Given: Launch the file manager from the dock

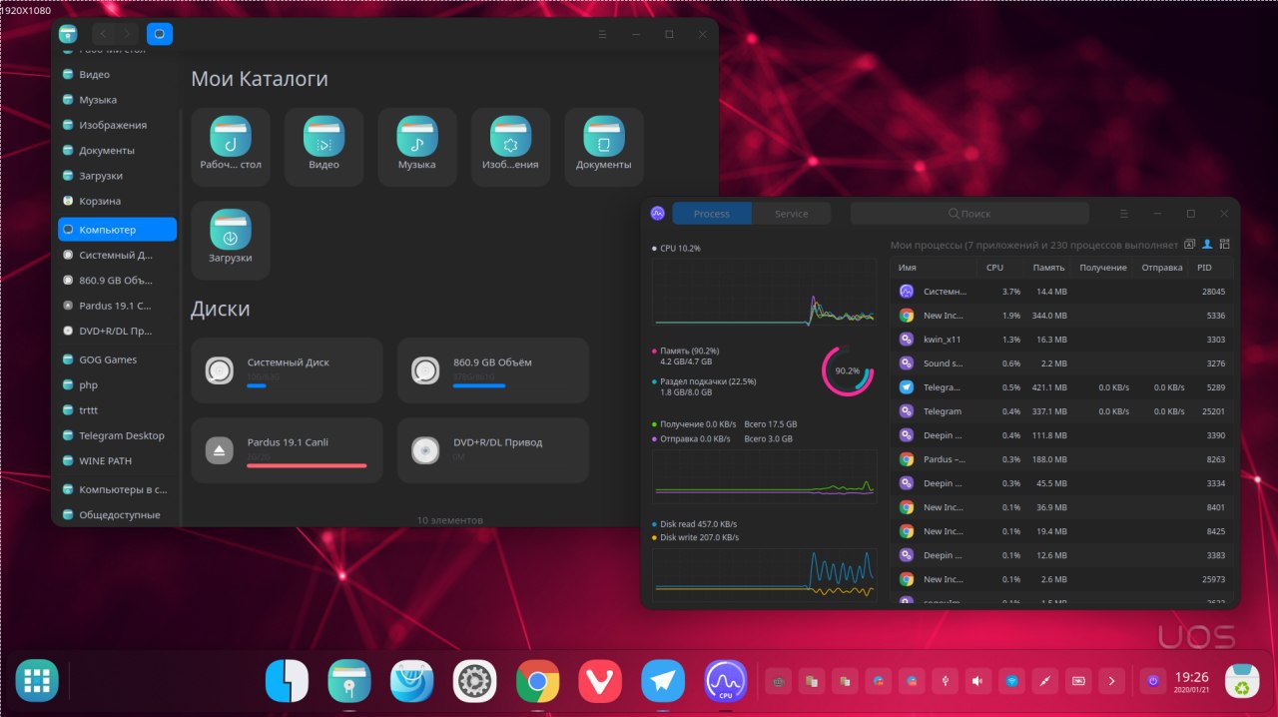Looking at the screenshot, I should pyautogui.click(x=349, y=681).
